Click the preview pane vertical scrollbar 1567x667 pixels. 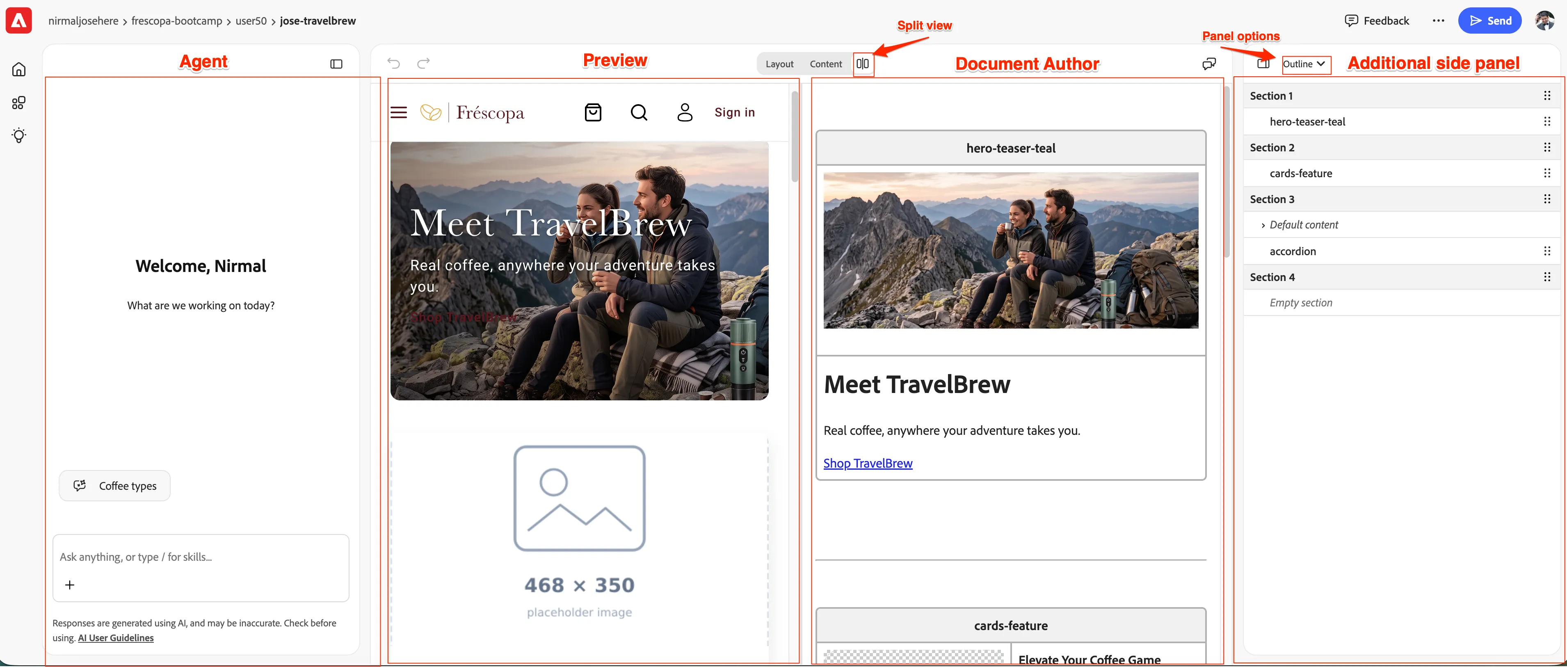795,136
